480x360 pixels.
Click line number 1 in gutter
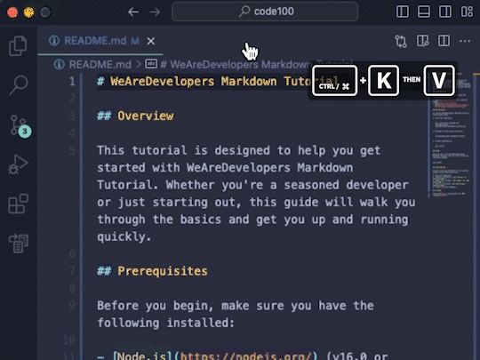coord(72,82)
